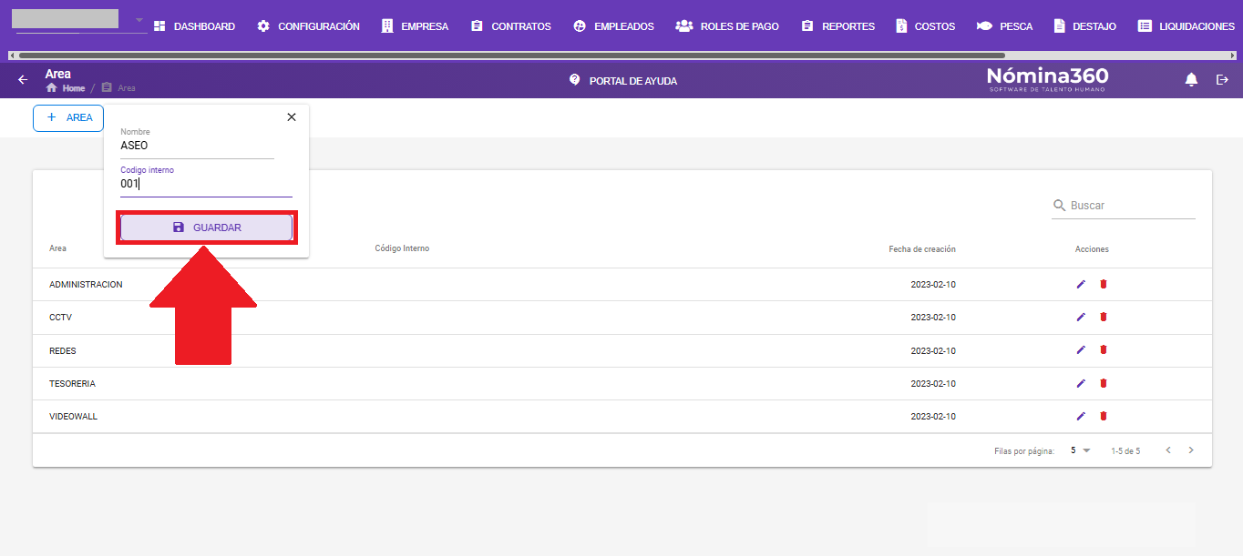Click the search magnifier icon
Screen dimensions: 1243x556
[1060, 206]
